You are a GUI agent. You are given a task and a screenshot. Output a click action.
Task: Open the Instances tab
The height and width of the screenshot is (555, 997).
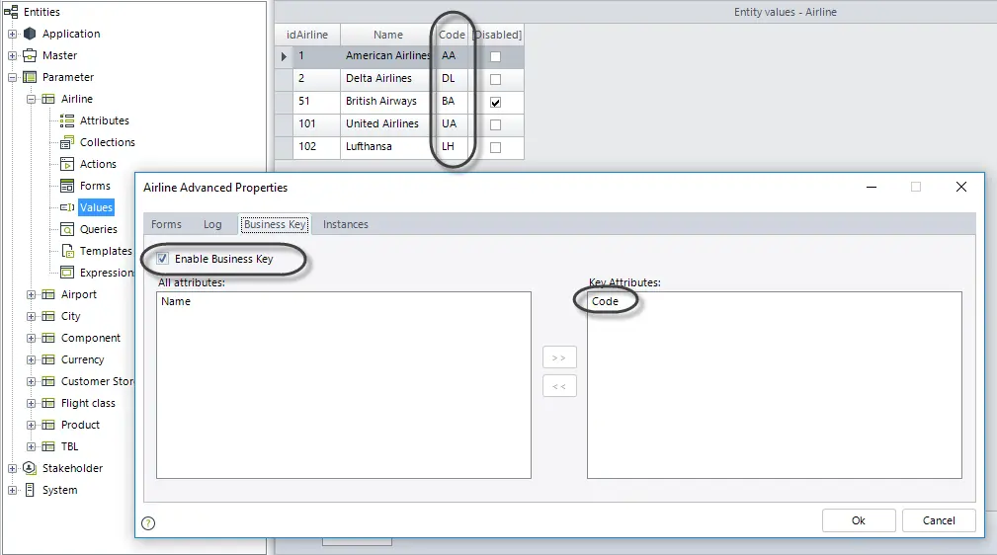point(345,224)
